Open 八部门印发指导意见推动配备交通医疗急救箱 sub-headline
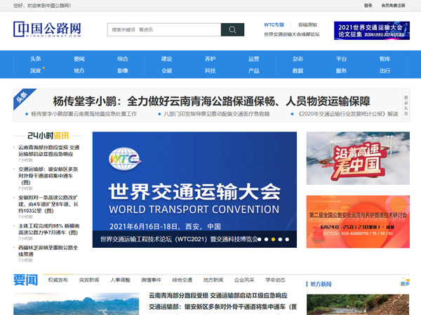 [x=216, y=114]
